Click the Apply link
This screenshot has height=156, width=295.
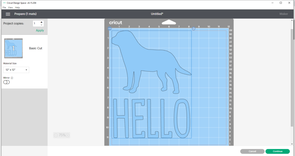(40, 30)
